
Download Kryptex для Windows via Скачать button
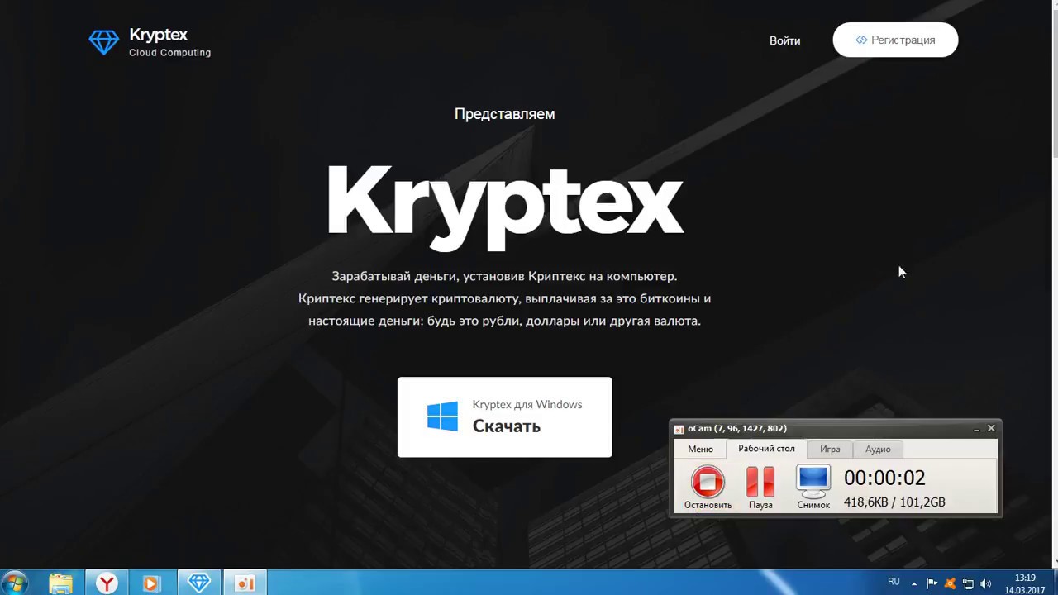[504, 416]
